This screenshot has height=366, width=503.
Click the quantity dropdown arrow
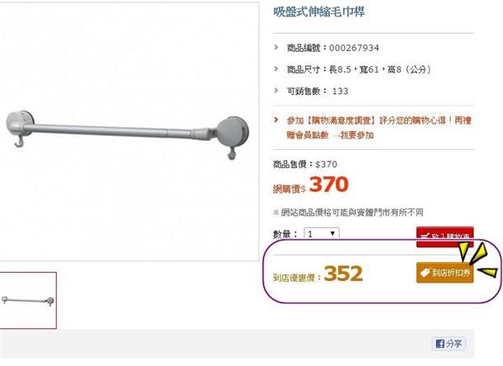(x=332, y=233)
